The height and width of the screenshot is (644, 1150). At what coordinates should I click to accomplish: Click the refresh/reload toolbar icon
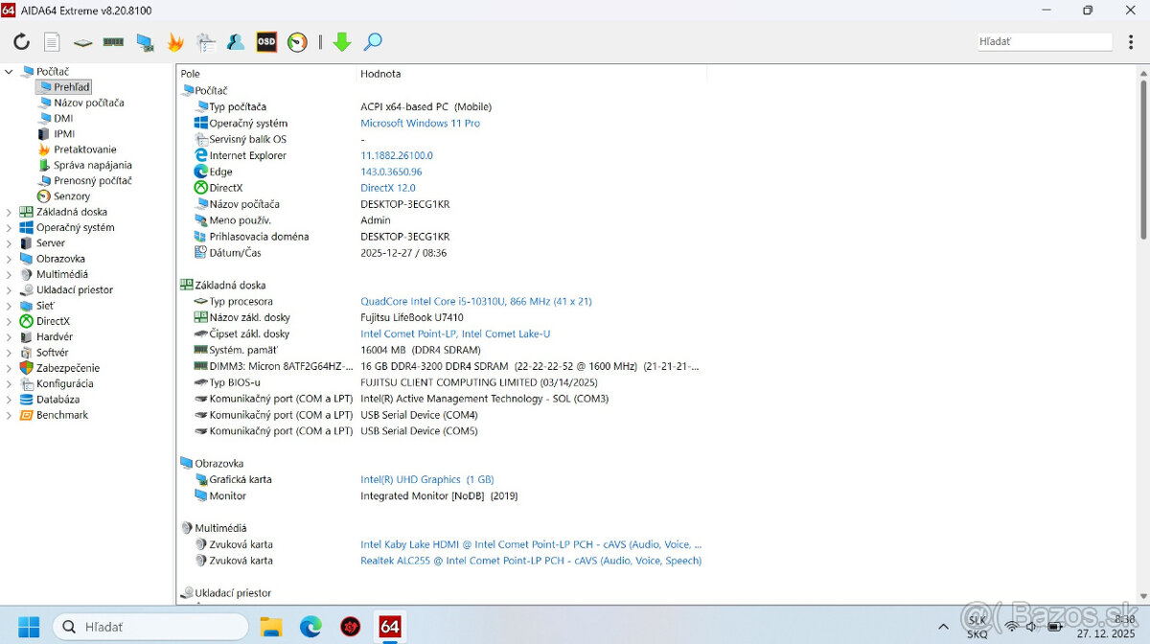click(21, 41)
